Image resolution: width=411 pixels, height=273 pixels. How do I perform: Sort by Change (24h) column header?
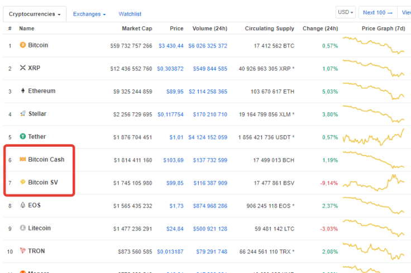click(x=321, y=28)
